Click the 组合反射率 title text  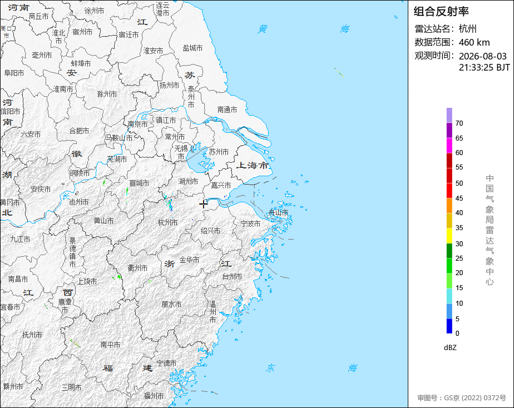click(441, 12)
